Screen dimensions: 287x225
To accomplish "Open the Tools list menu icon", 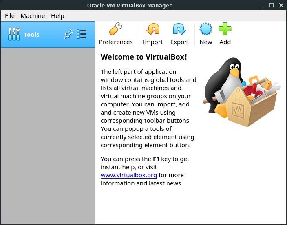I will click(x=82, y=34).
